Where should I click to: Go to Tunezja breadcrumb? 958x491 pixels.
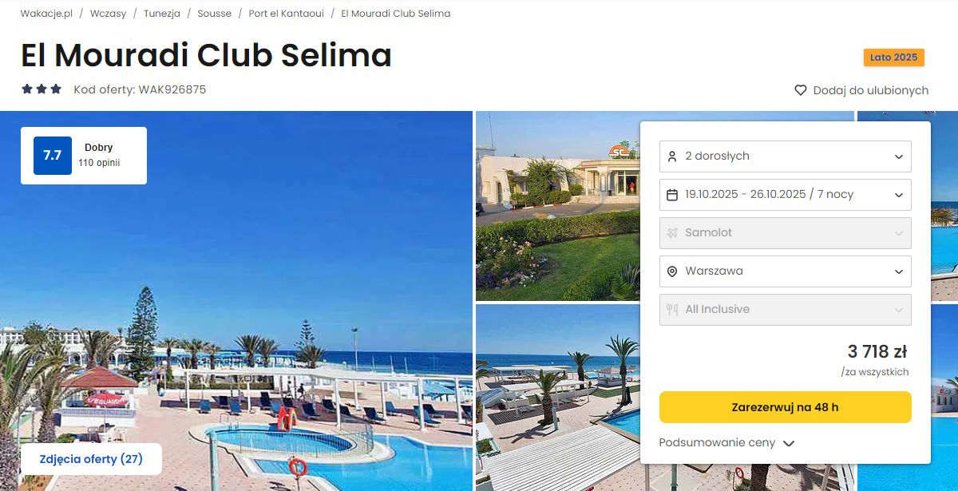(162, 14)
